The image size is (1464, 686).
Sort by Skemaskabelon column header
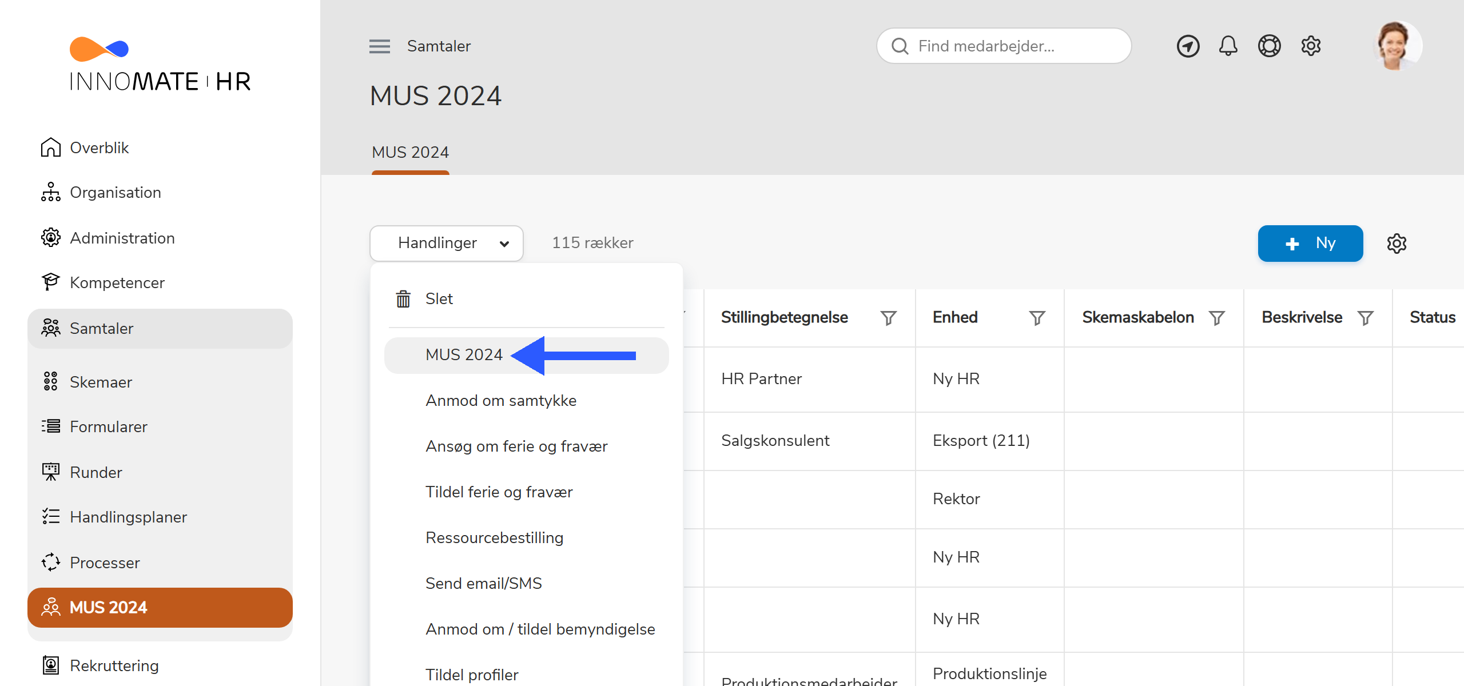[x=1138, y=318]
